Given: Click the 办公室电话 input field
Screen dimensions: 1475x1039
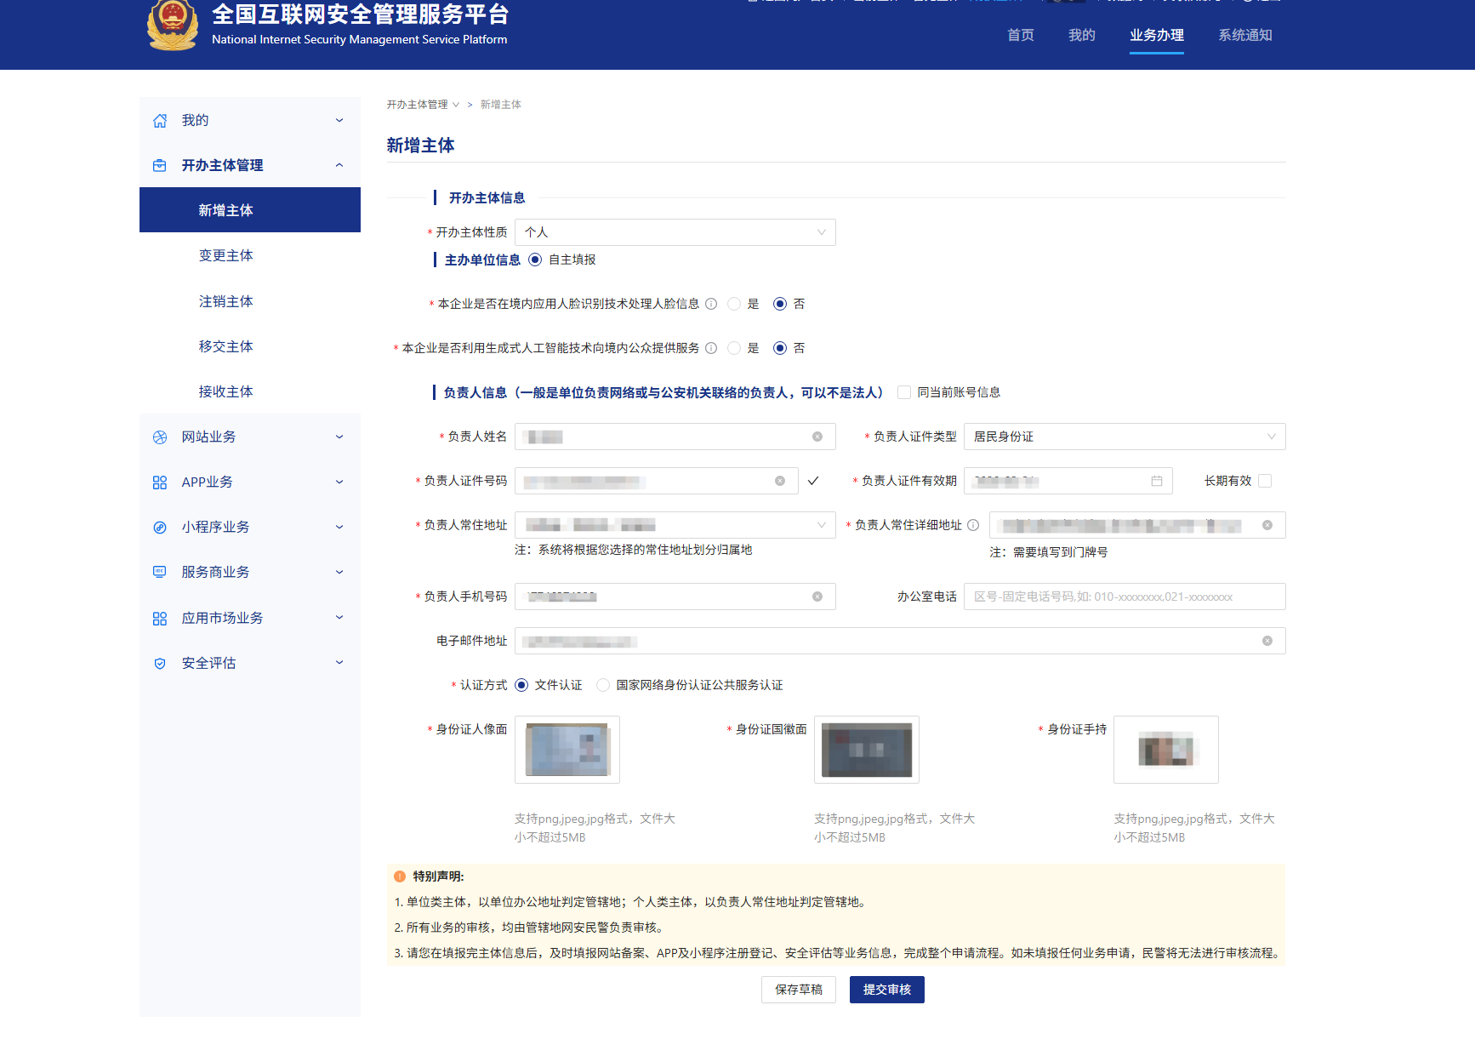Looking at the screenshot, I should (x=1124, y=597).
